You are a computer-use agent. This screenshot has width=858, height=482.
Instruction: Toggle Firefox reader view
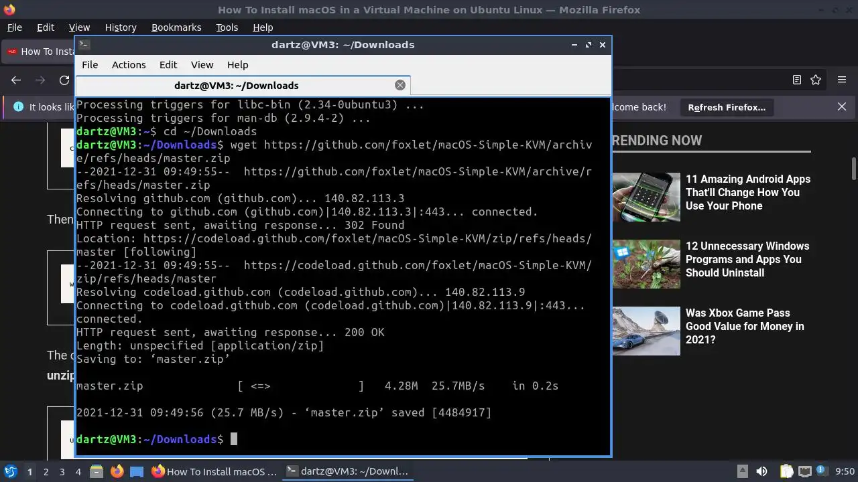tap(796, 80)
